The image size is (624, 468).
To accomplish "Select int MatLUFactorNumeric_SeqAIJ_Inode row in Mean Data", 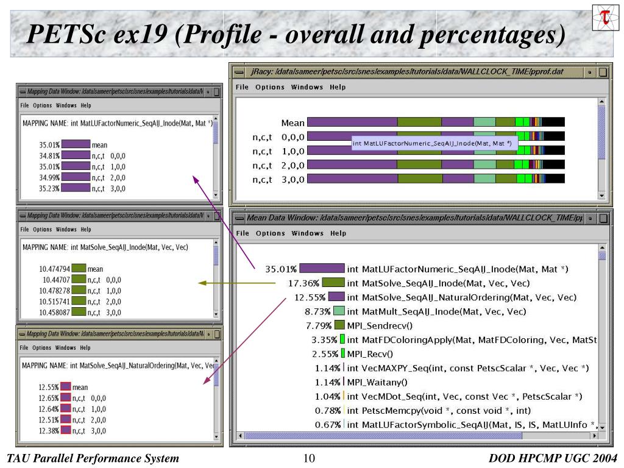I will [x=458, y=269].
